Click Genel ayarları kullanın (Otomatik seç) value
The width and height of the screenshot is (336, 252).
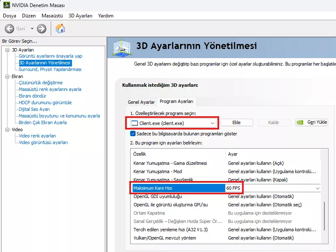(x=265, y=205)
